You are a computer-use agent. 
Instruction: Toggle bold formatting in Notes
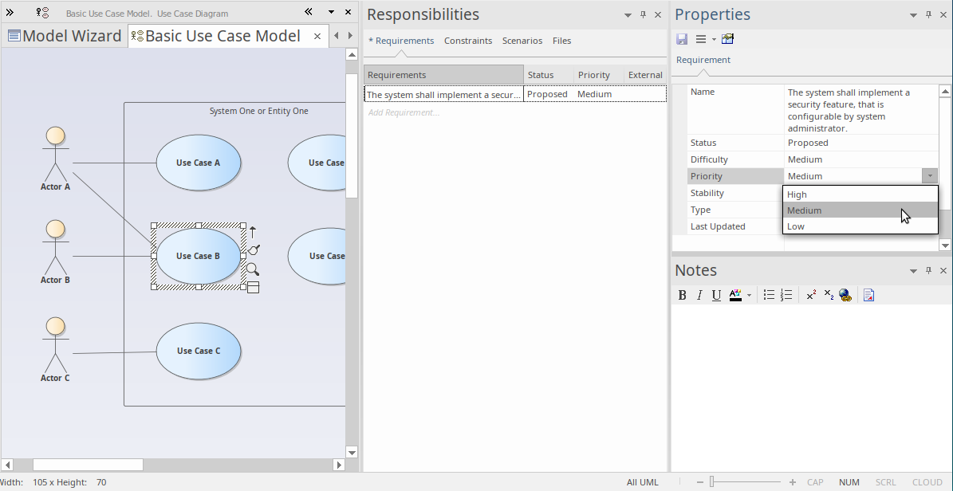click(x=682, y=295)
